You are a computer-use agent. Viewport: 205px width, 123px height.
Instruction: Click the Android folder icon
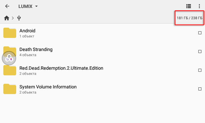point(10,33)
